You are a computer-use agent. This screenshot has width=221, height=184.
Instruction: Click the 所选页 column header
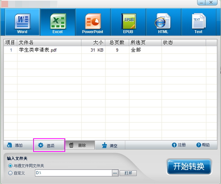point(145,42)
